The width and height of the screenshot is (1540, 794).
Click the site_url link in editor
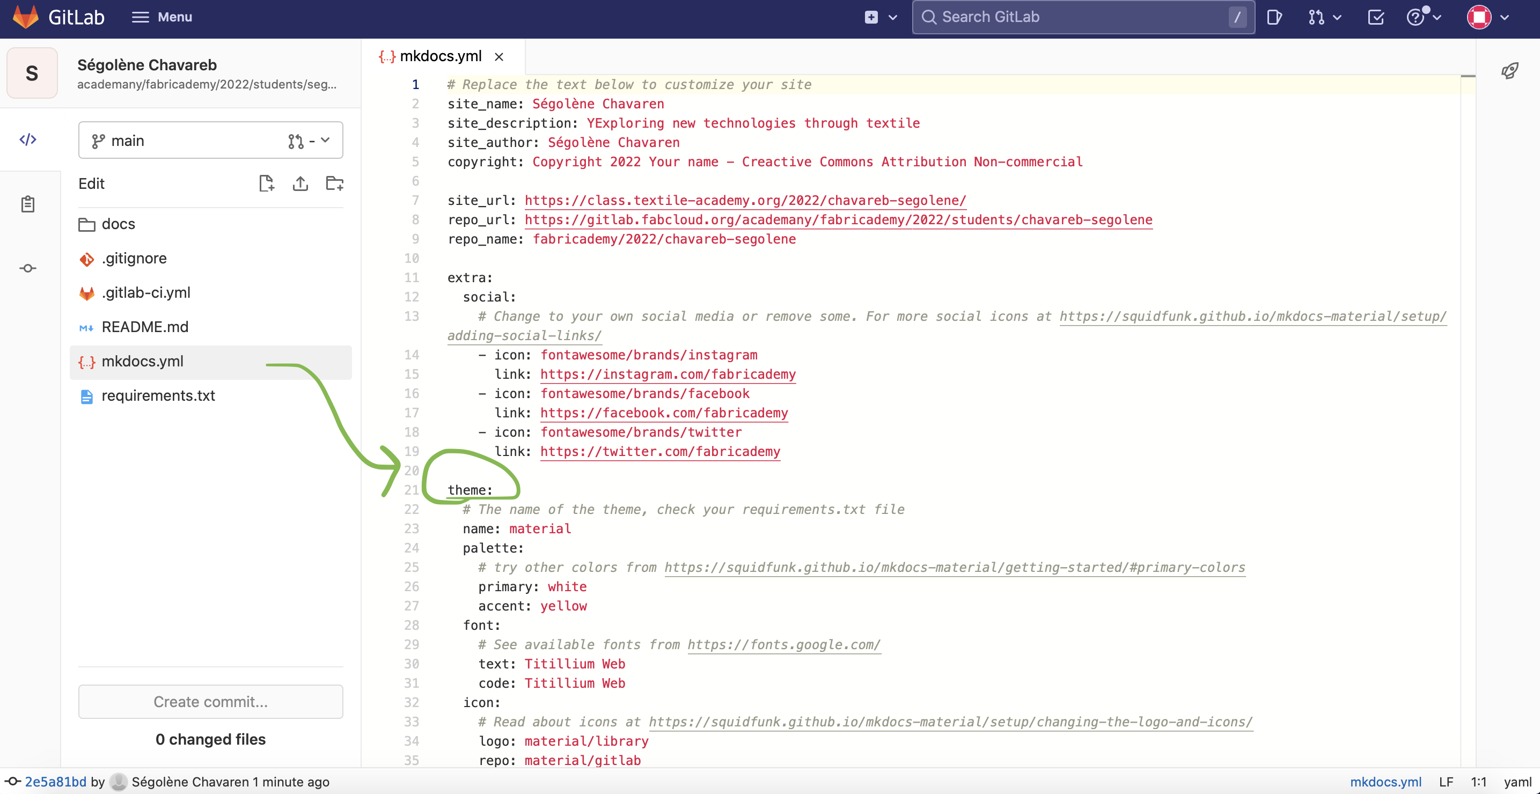(745, 200)
